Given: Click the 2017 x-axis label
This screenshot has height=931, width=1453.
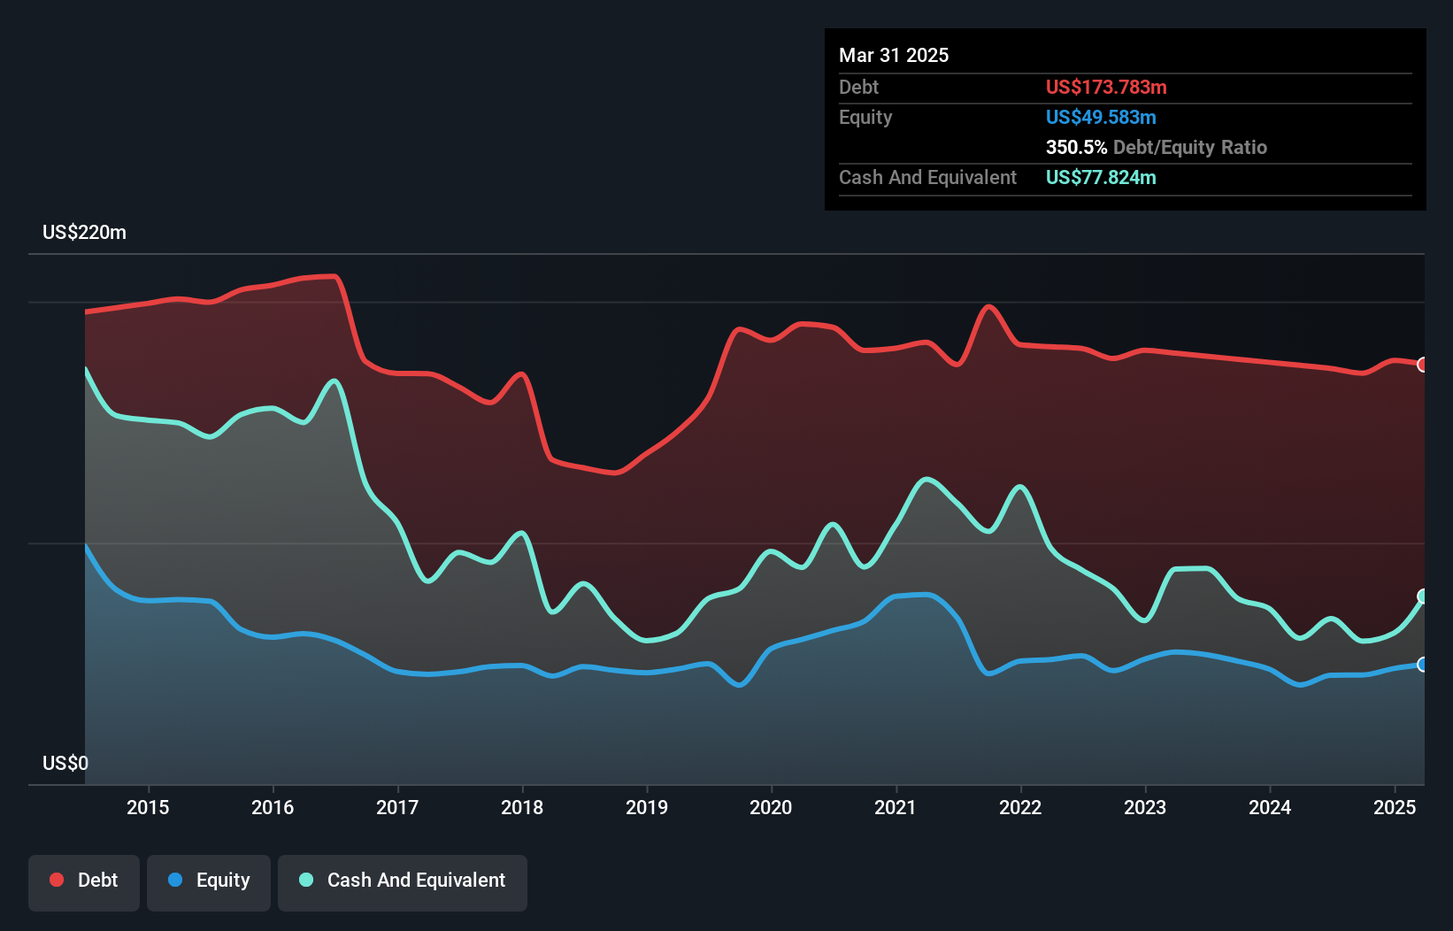Looking at the screenshot, I should click(x=397, y=807).
